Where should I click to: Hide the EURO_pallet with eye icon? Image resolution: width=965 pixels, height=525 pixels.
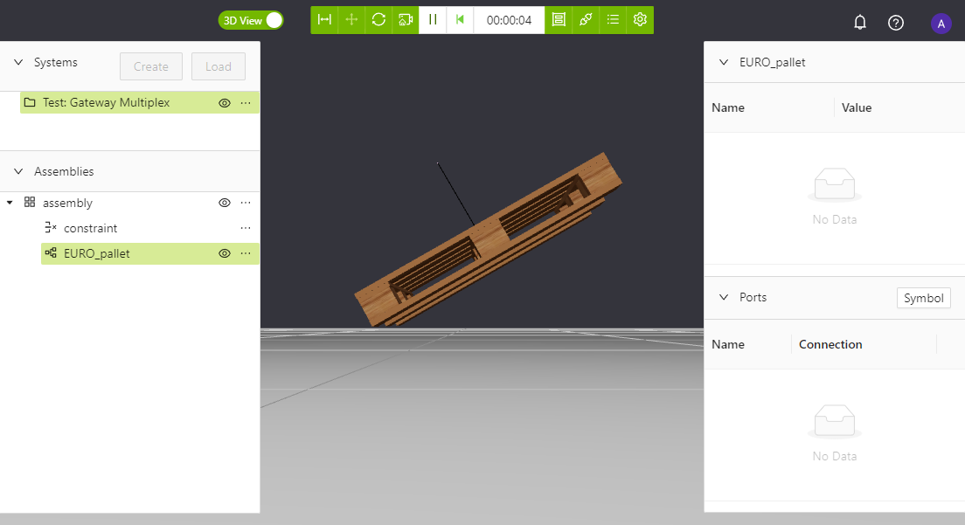click(225, 253)
